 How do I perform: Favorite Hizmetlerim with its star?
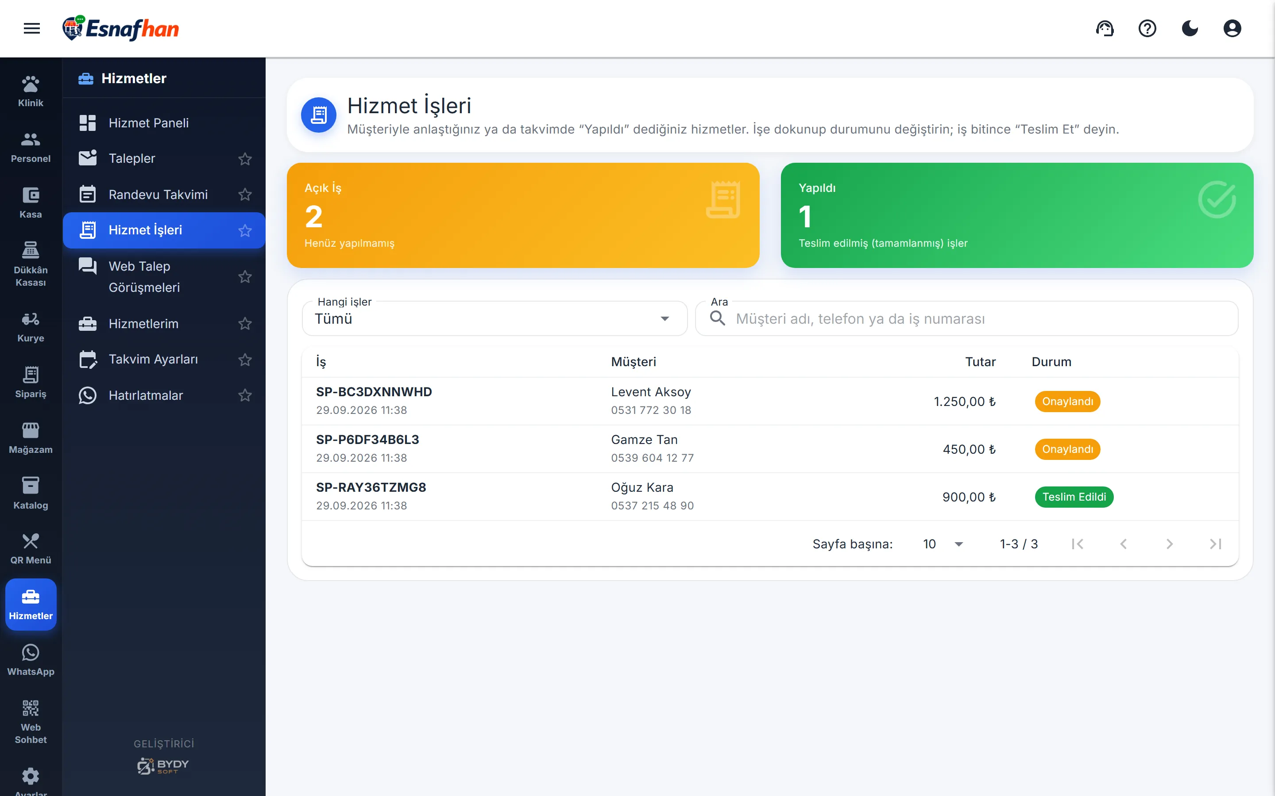point(245,323)
